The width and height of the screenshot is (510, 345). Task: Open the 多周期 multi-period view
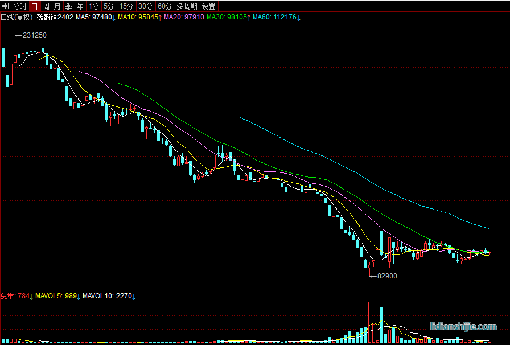click(187, 6)
